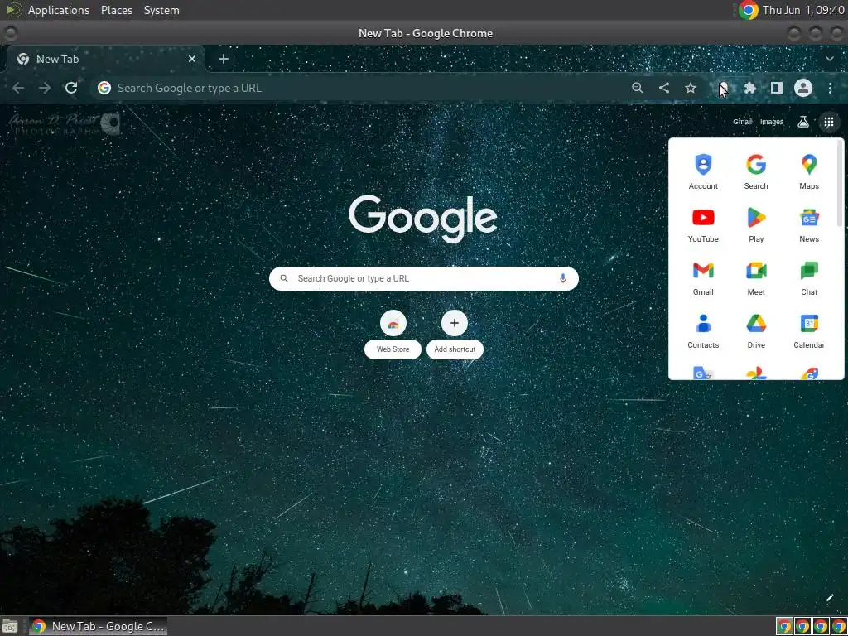Open the Account app in Google apps panel
This screenshot has width=848, height=636.
coord(703,171)
